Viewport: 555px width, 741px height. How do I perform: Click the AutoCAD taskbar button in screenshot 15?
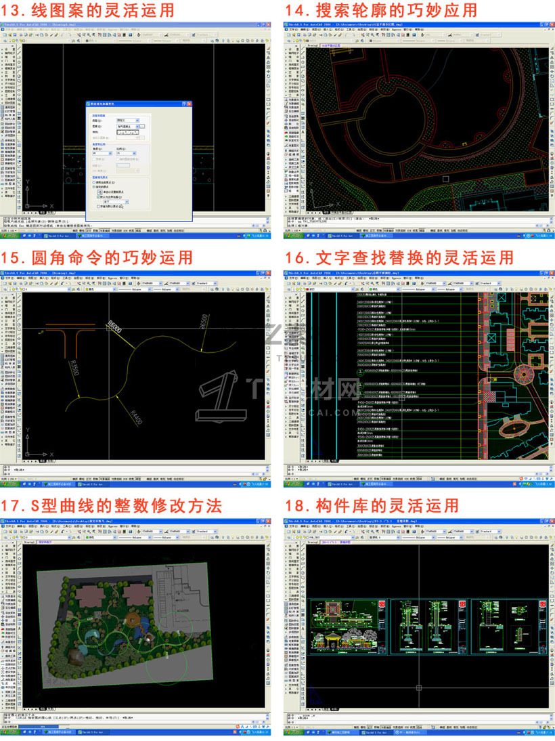(93, 484)
